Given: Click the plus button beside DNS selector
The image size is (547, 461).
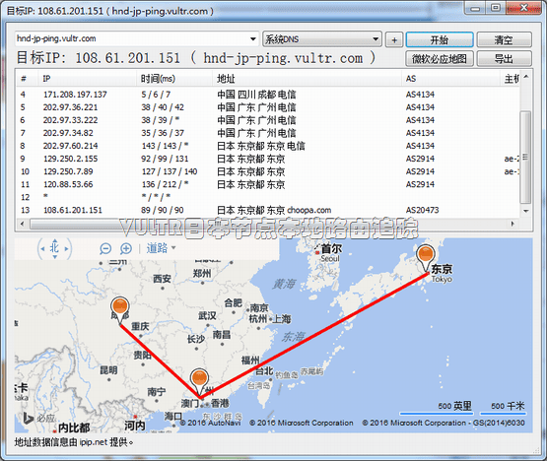Looking at the screenshot, I should pyautogui.click(x=394, y=39).
